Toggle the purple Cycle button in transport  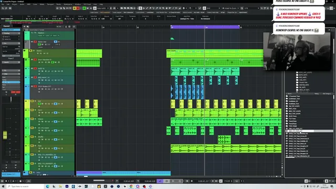(160, 181)
